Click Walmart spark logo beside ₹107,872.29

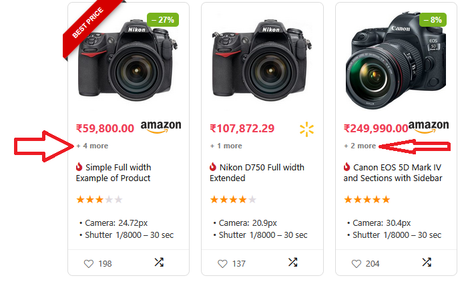[x=306, y=128]
